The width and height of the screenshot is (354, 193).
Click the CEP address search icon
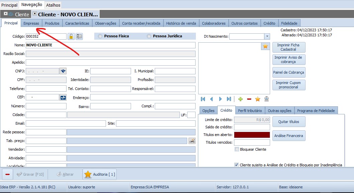click(x=63, y=97)
